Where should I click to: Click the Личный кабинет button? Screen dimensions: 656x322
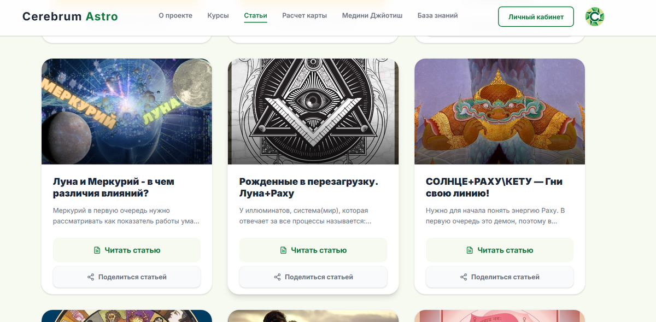[536, 16]
